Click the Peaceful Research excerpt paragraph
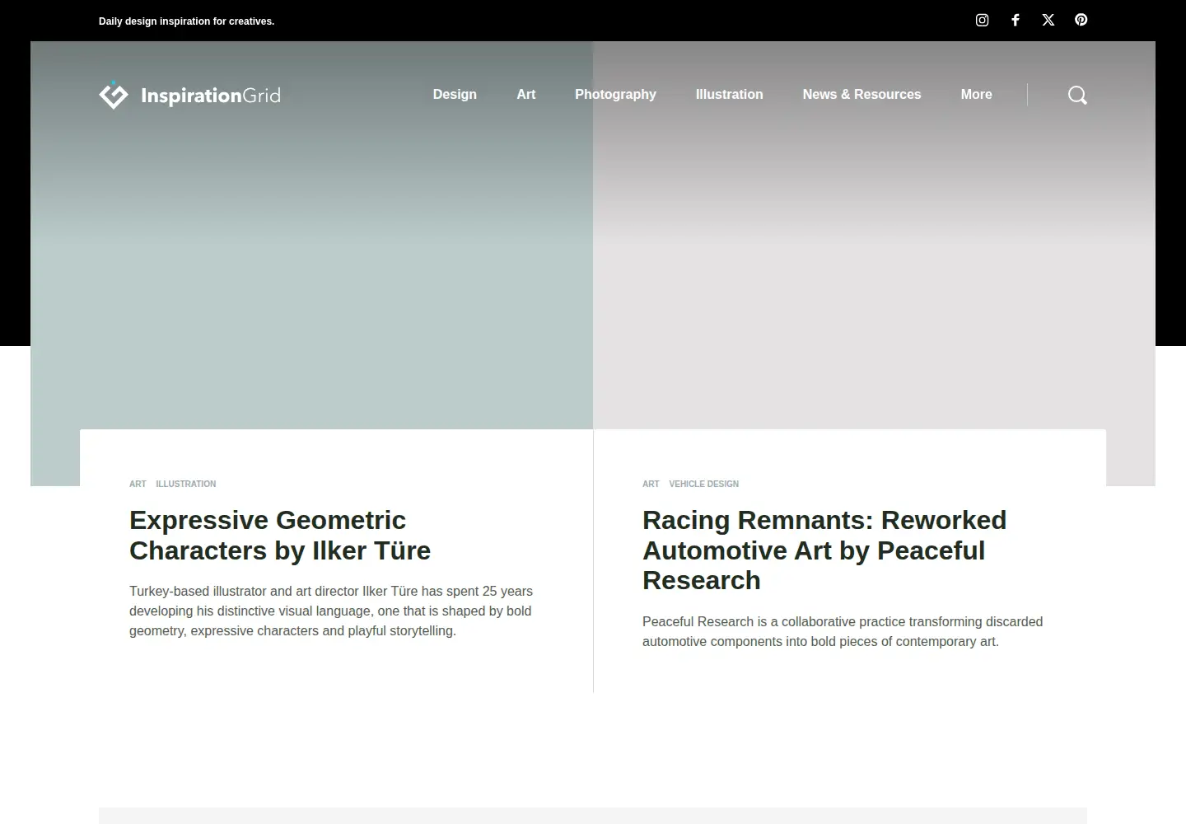1186x824 pixels. tap(843, 631)
